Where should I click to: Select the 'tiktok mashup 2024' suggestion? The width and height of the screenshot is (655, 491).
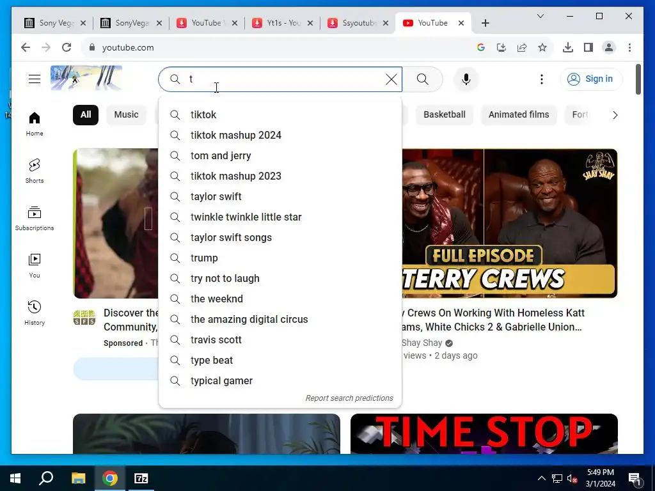pyautogui.click(x=280, y=135)
